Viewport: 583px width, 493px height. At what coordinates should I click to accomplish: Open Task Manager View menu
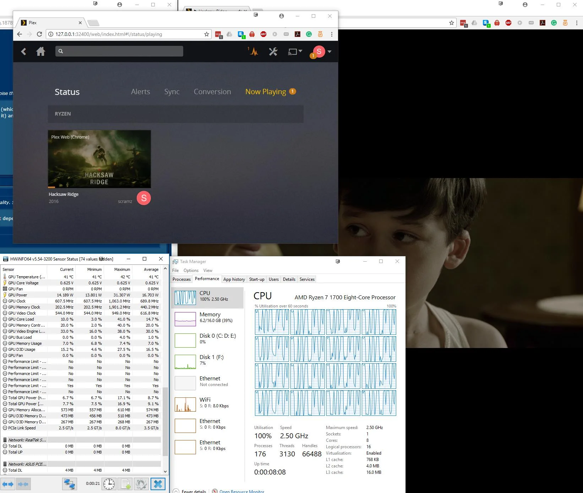coord(208,270)
